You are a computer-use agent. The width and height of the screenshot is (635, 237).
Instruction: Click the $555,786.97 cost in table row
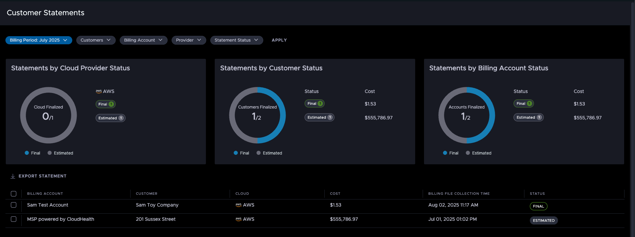pyautogui.click(x=344, y=219)
